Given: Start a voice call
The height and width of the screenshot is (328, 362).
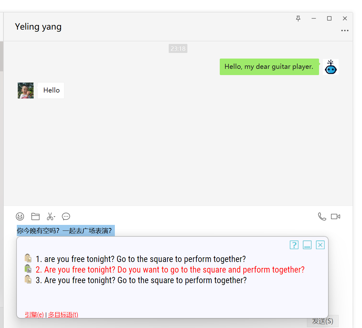Looking at the screenshot, I should pyautogui.click(x=322, y=216).
